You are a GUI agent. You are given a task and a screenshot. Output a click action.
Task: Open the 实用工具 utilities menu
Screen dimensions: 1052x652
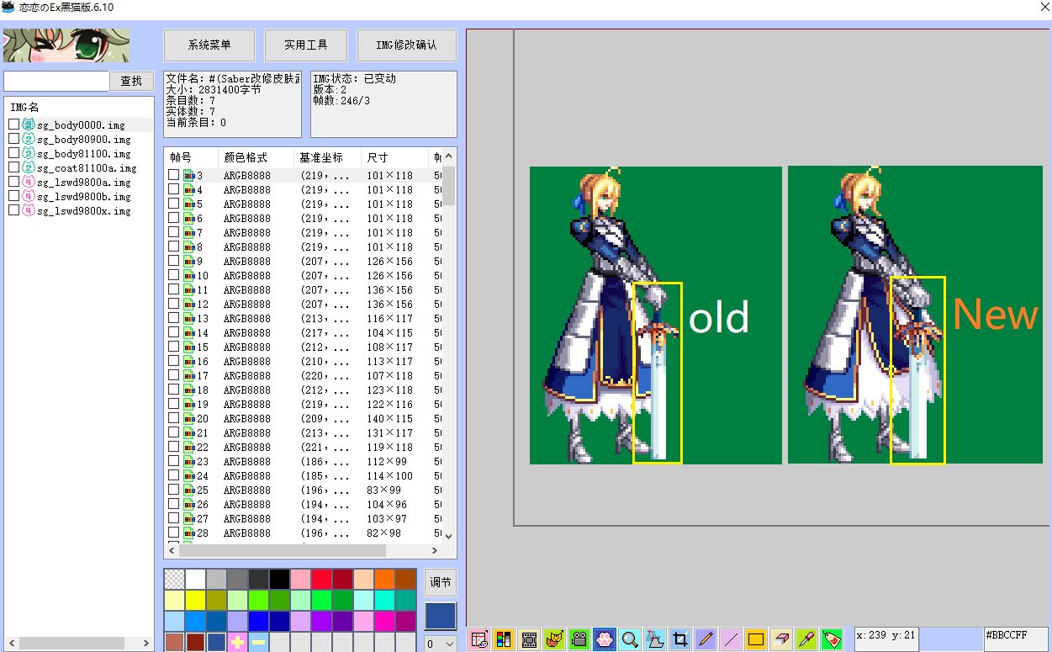[306, 45]
